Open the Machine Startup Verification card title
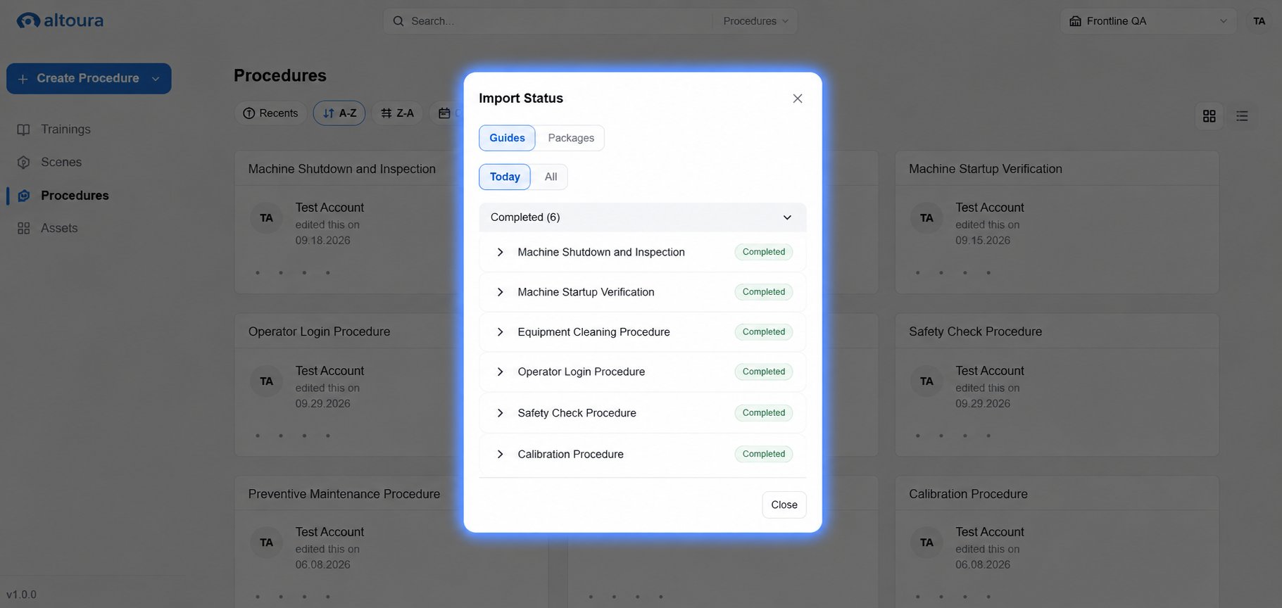Image resolution: width=1282 pixels, height=608 pixels. pyautogui.click(x=985, y=169)
